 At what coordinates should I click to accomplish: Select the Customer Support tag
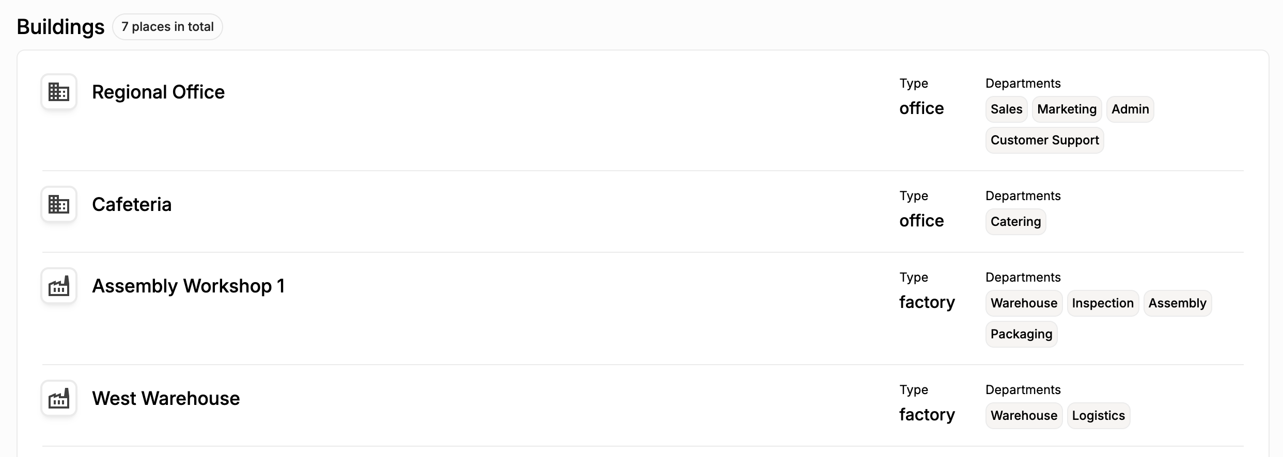coord(1044,140)
